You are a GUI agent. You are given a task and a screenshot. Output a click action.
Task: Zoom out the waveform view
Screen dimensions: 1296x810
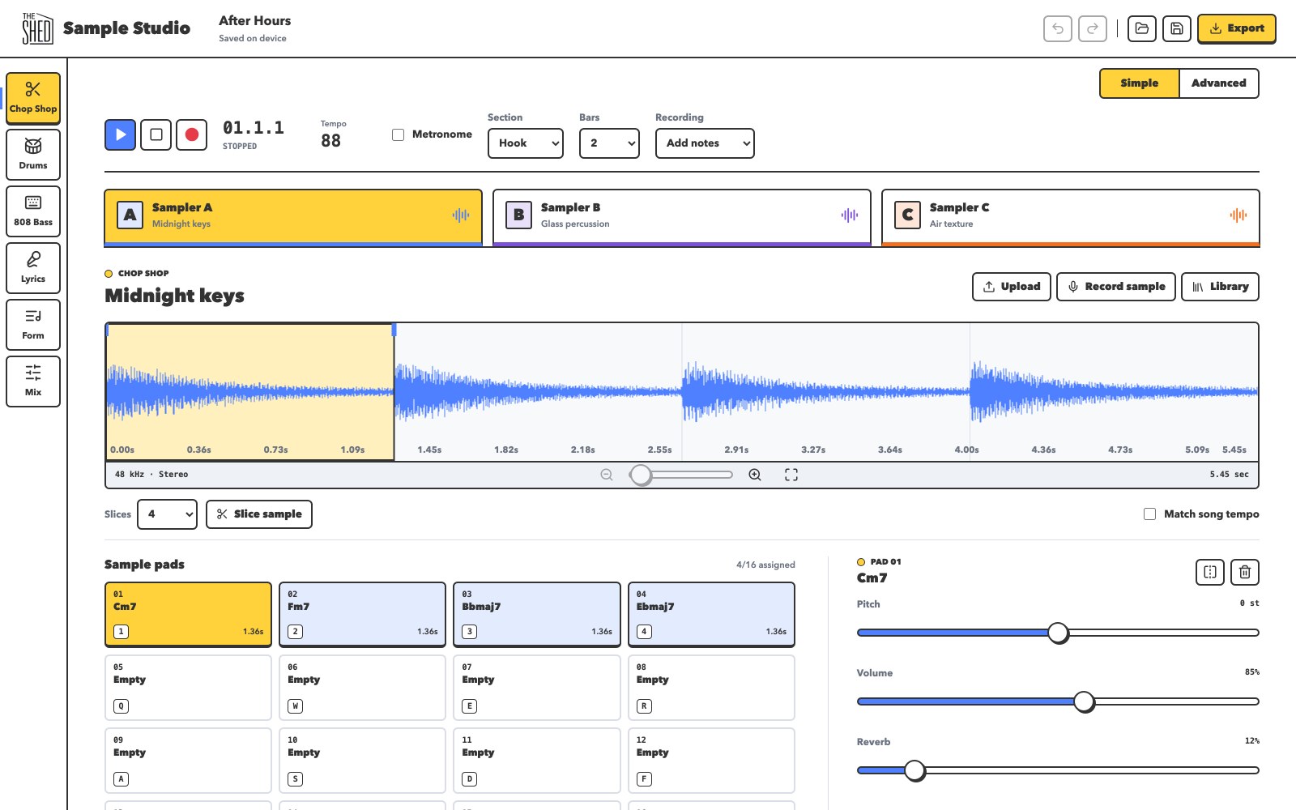click(607, 475)
